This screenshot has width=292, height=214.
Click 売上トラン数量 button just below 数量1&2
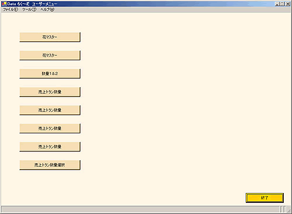pos(50,92)
